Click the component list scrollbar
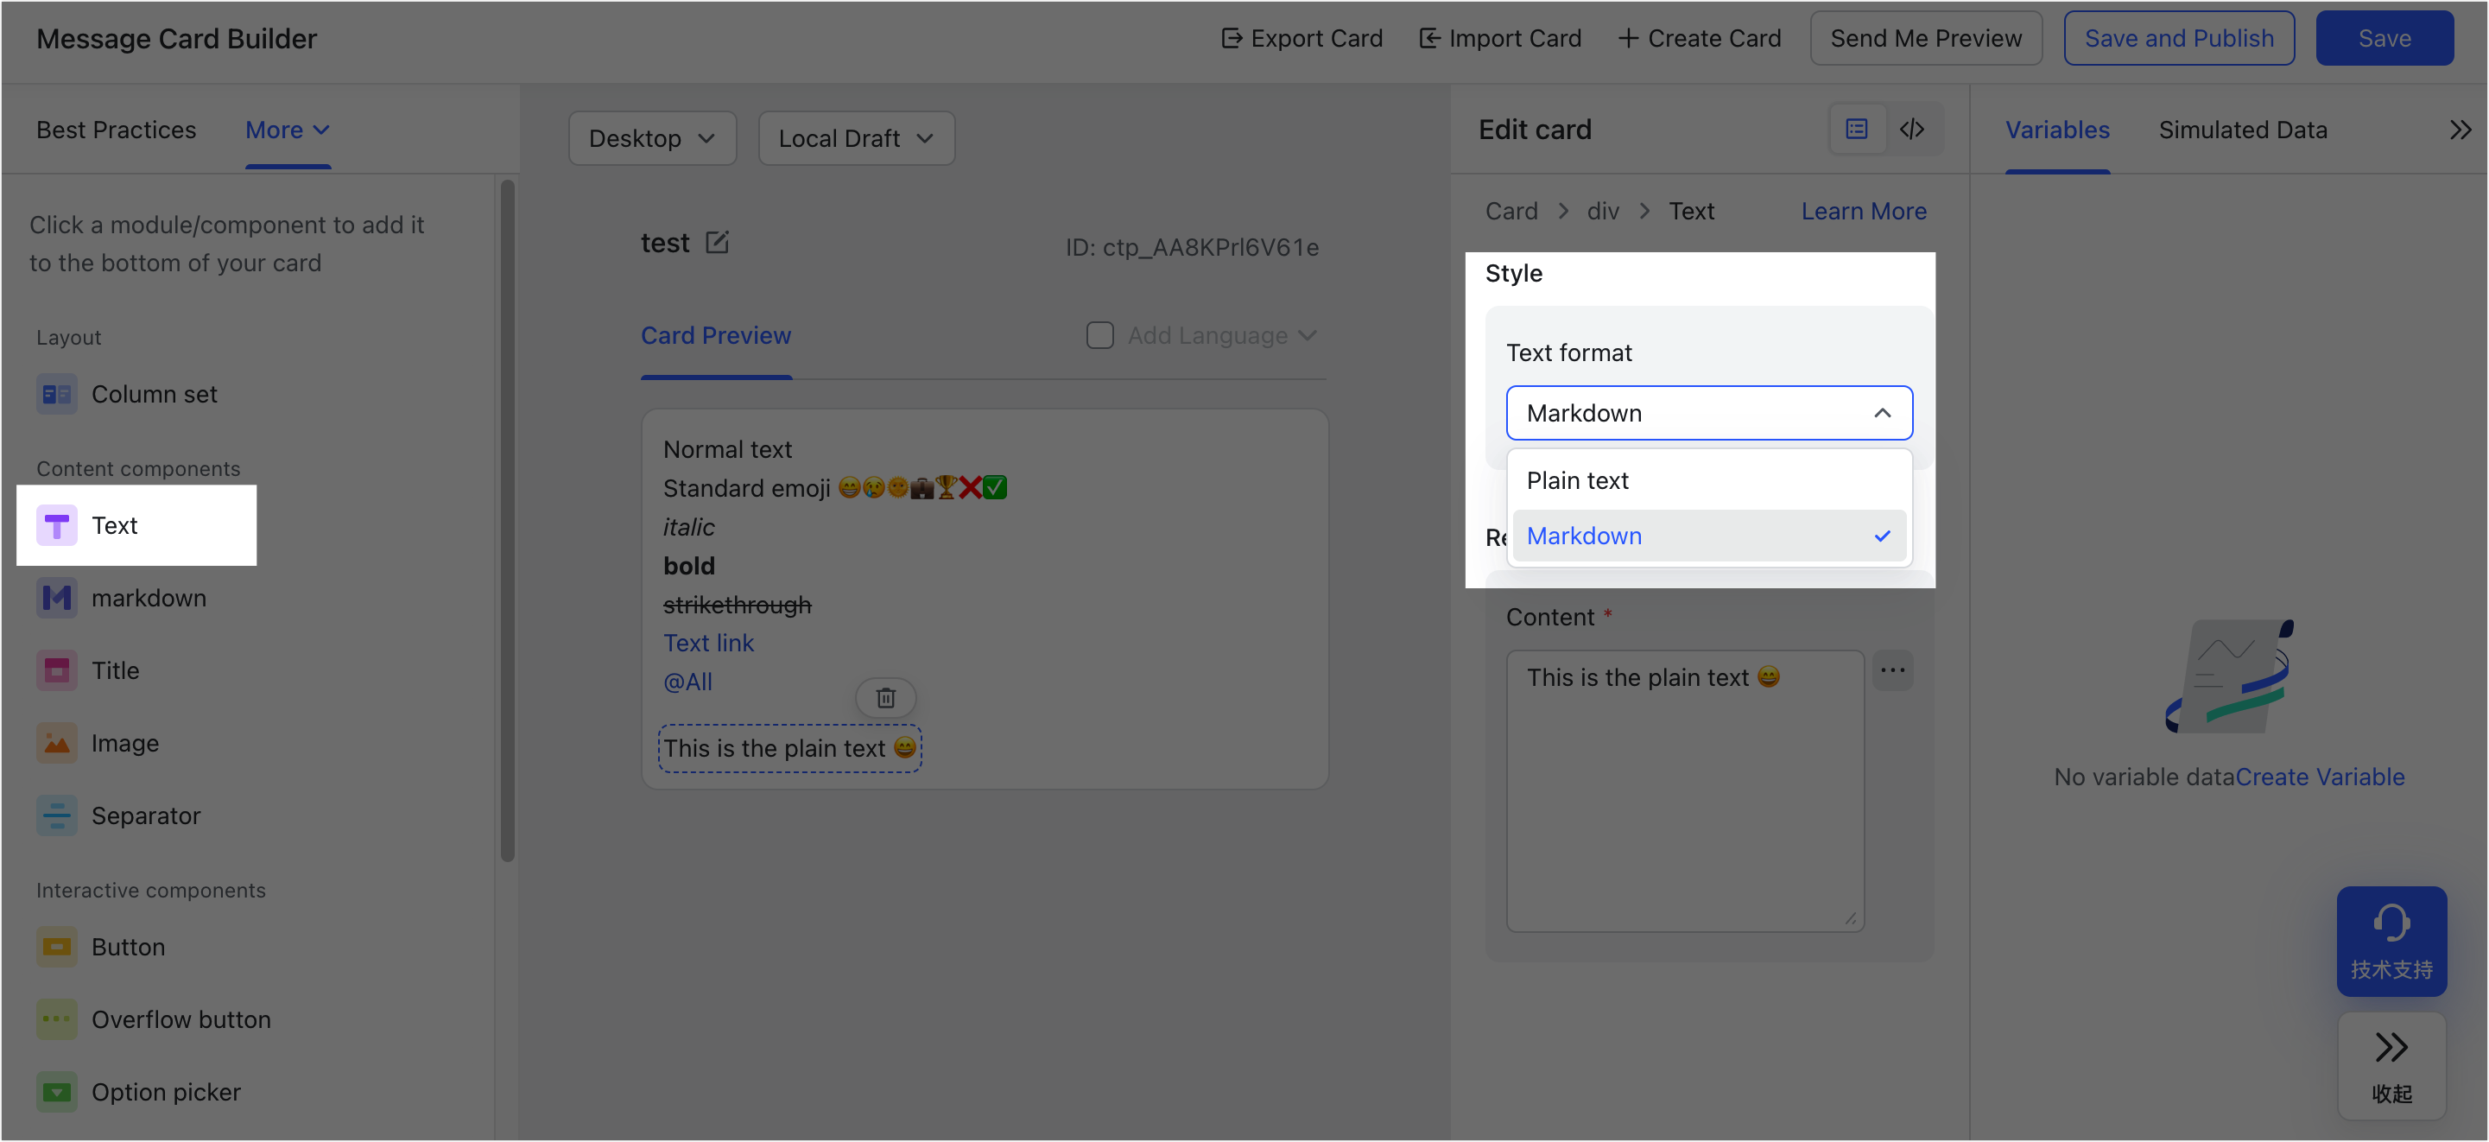Viewport: 2489px width, 1142px height. [507, 520]
